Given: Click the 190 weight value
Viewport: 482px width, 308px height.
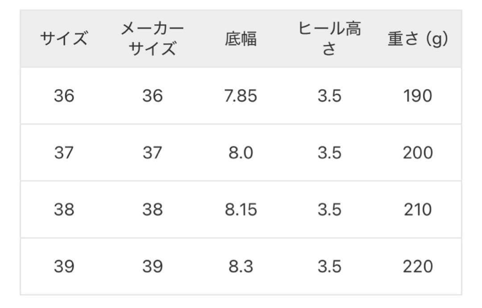Looking at the screenshot, I should tap(418, 96).
